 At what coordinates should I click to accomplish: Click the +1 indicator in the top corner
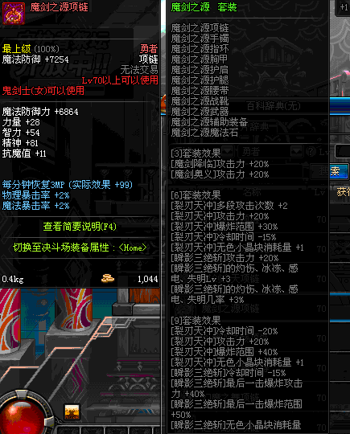tap(344, 7)
